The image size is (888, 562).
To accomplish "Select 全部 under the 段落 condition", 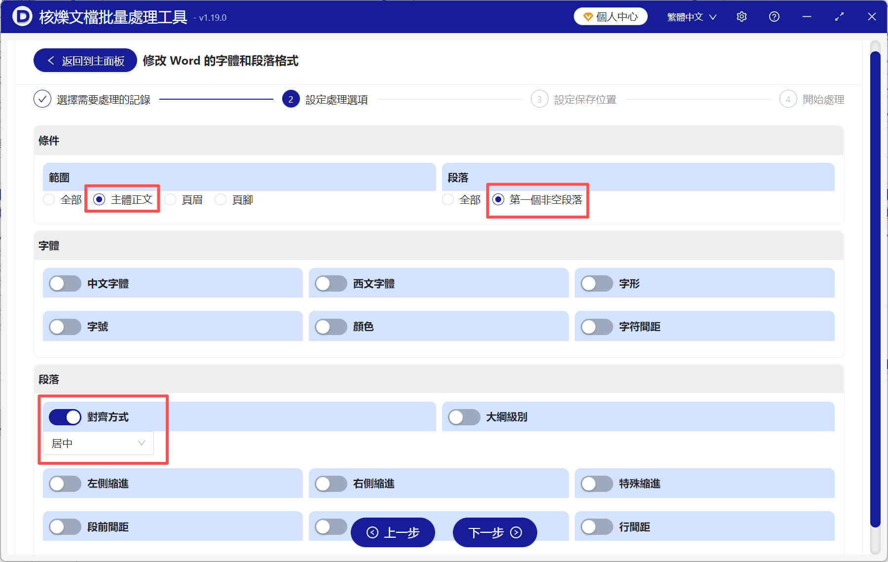I will [448, 199].
